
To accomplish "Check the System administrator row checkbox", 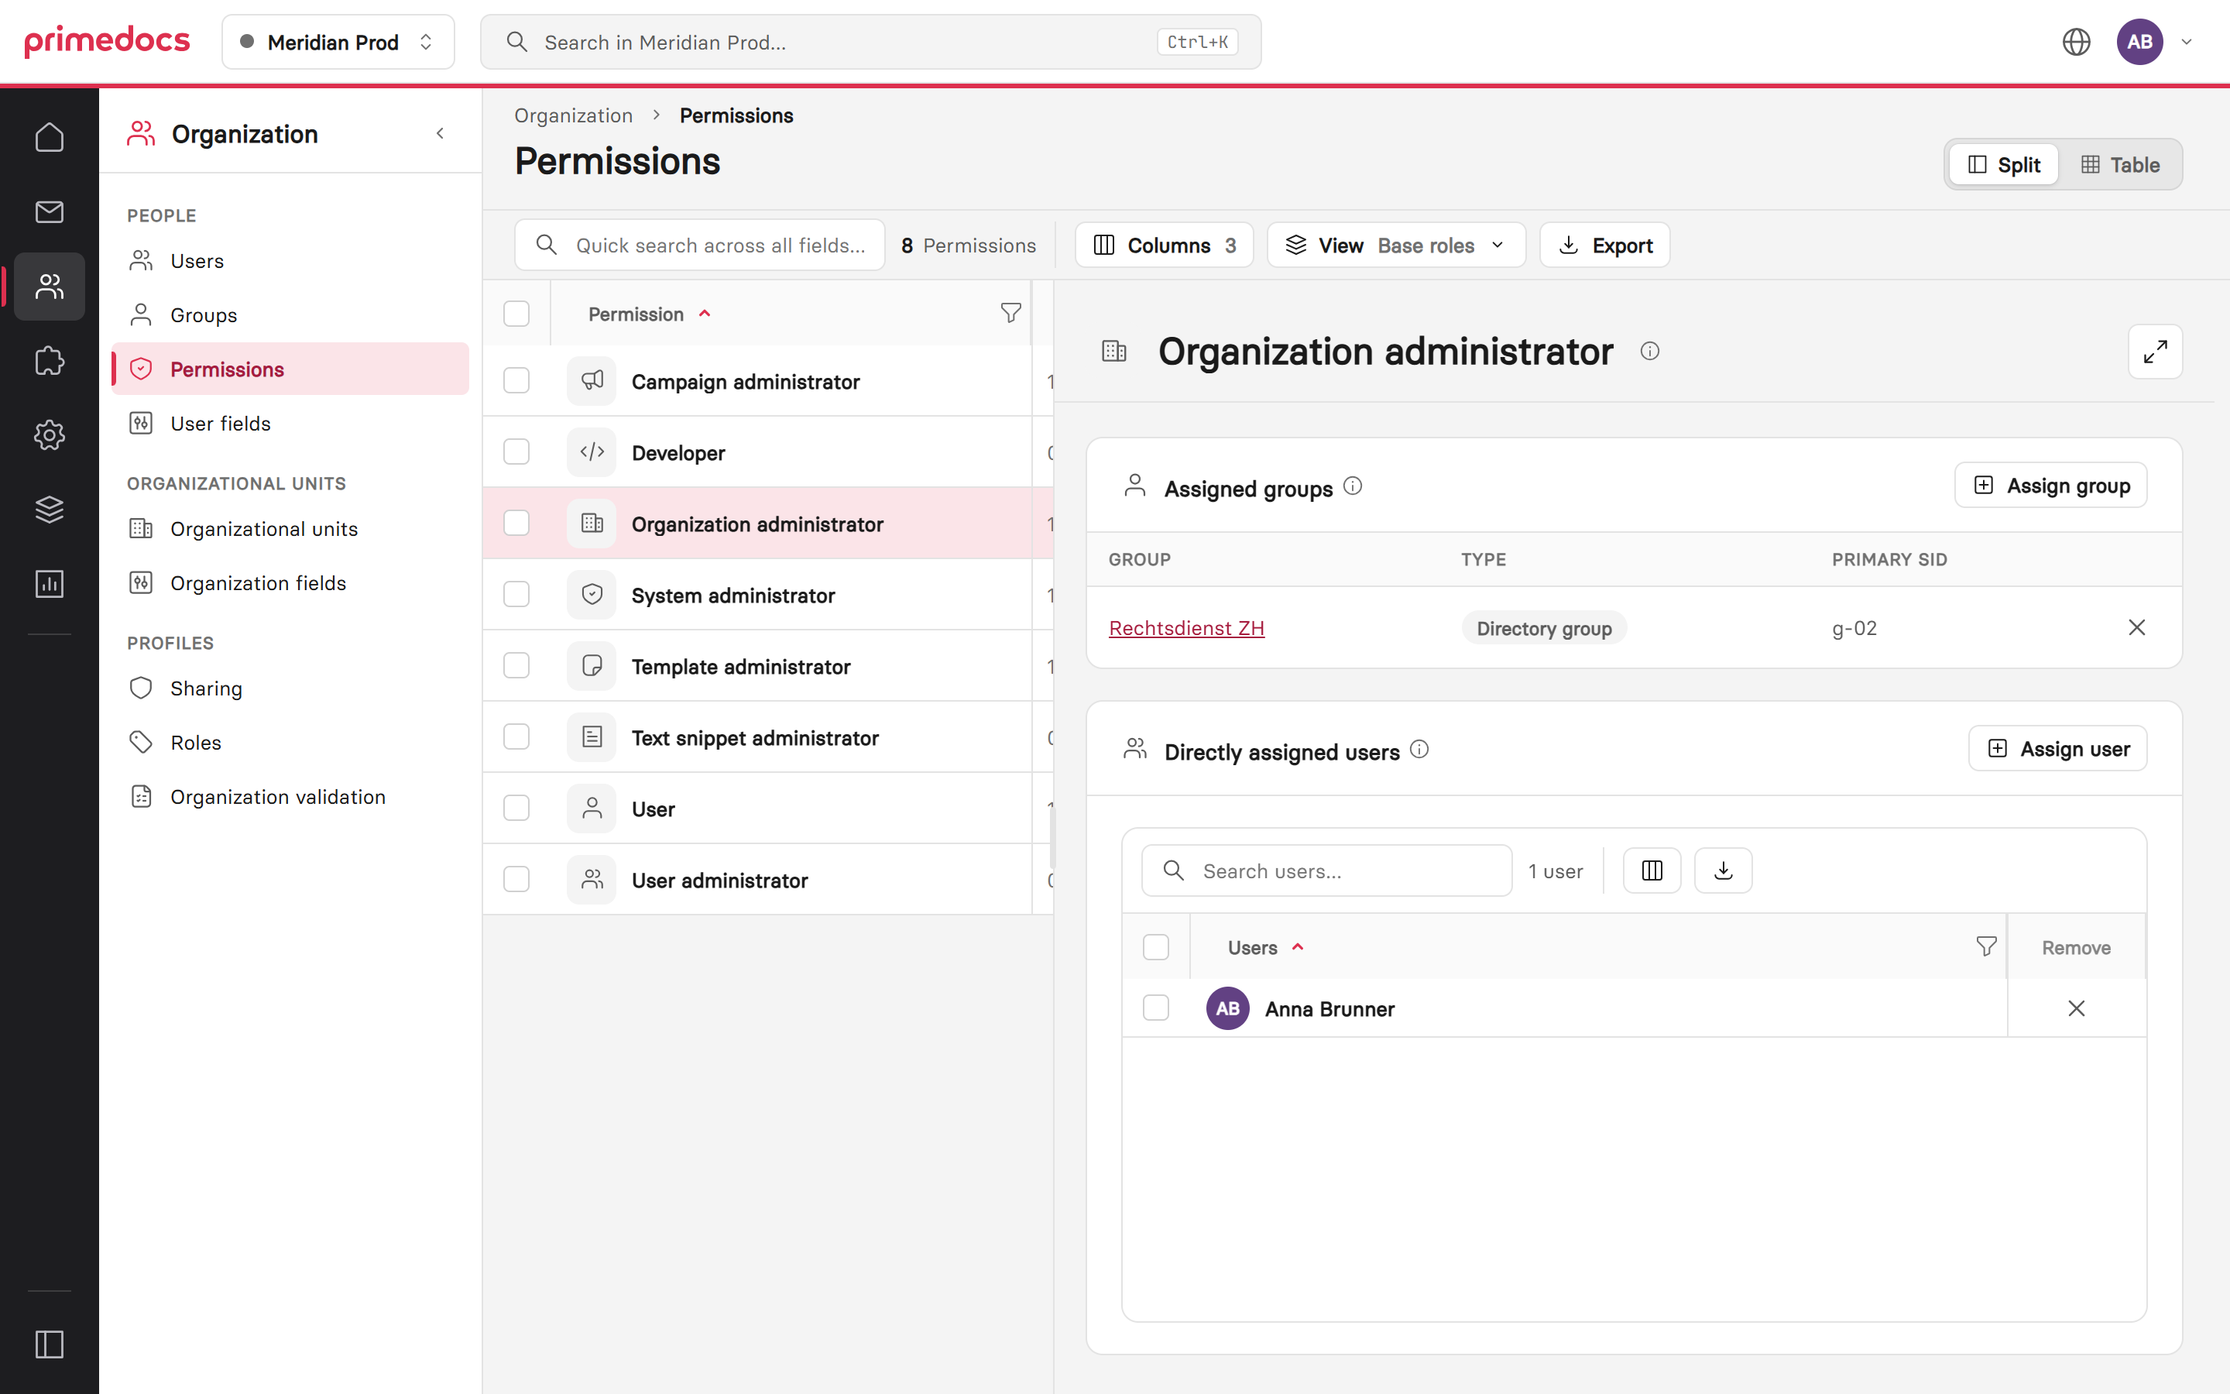I will 516,595.
